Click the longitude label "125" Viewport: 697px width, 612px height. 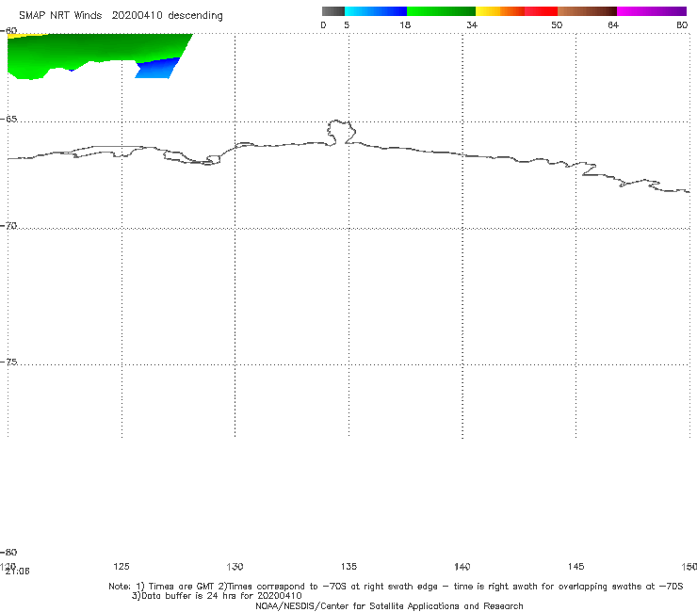[122, 566]
